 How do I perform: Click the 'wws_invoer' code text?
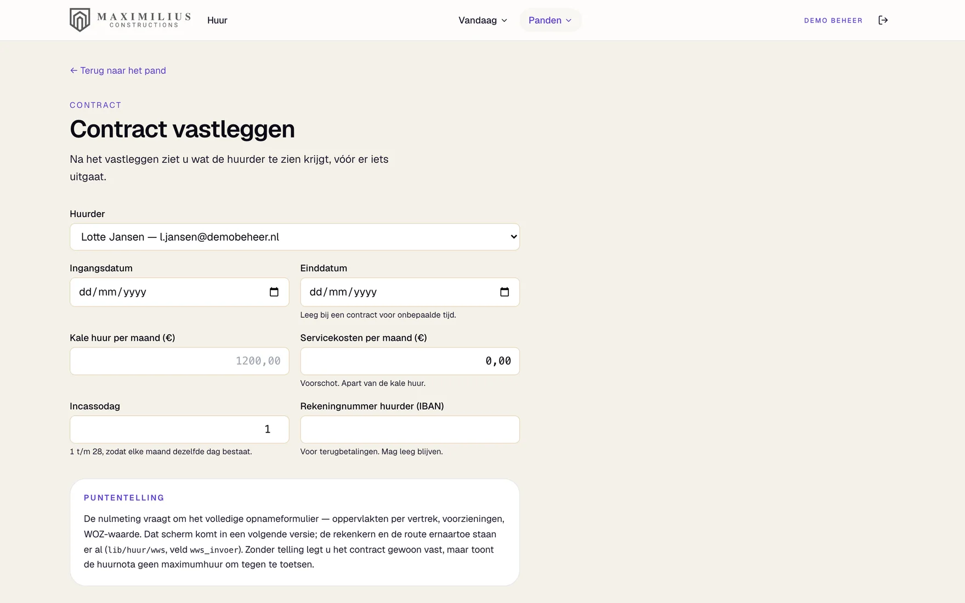pos(214,550)
